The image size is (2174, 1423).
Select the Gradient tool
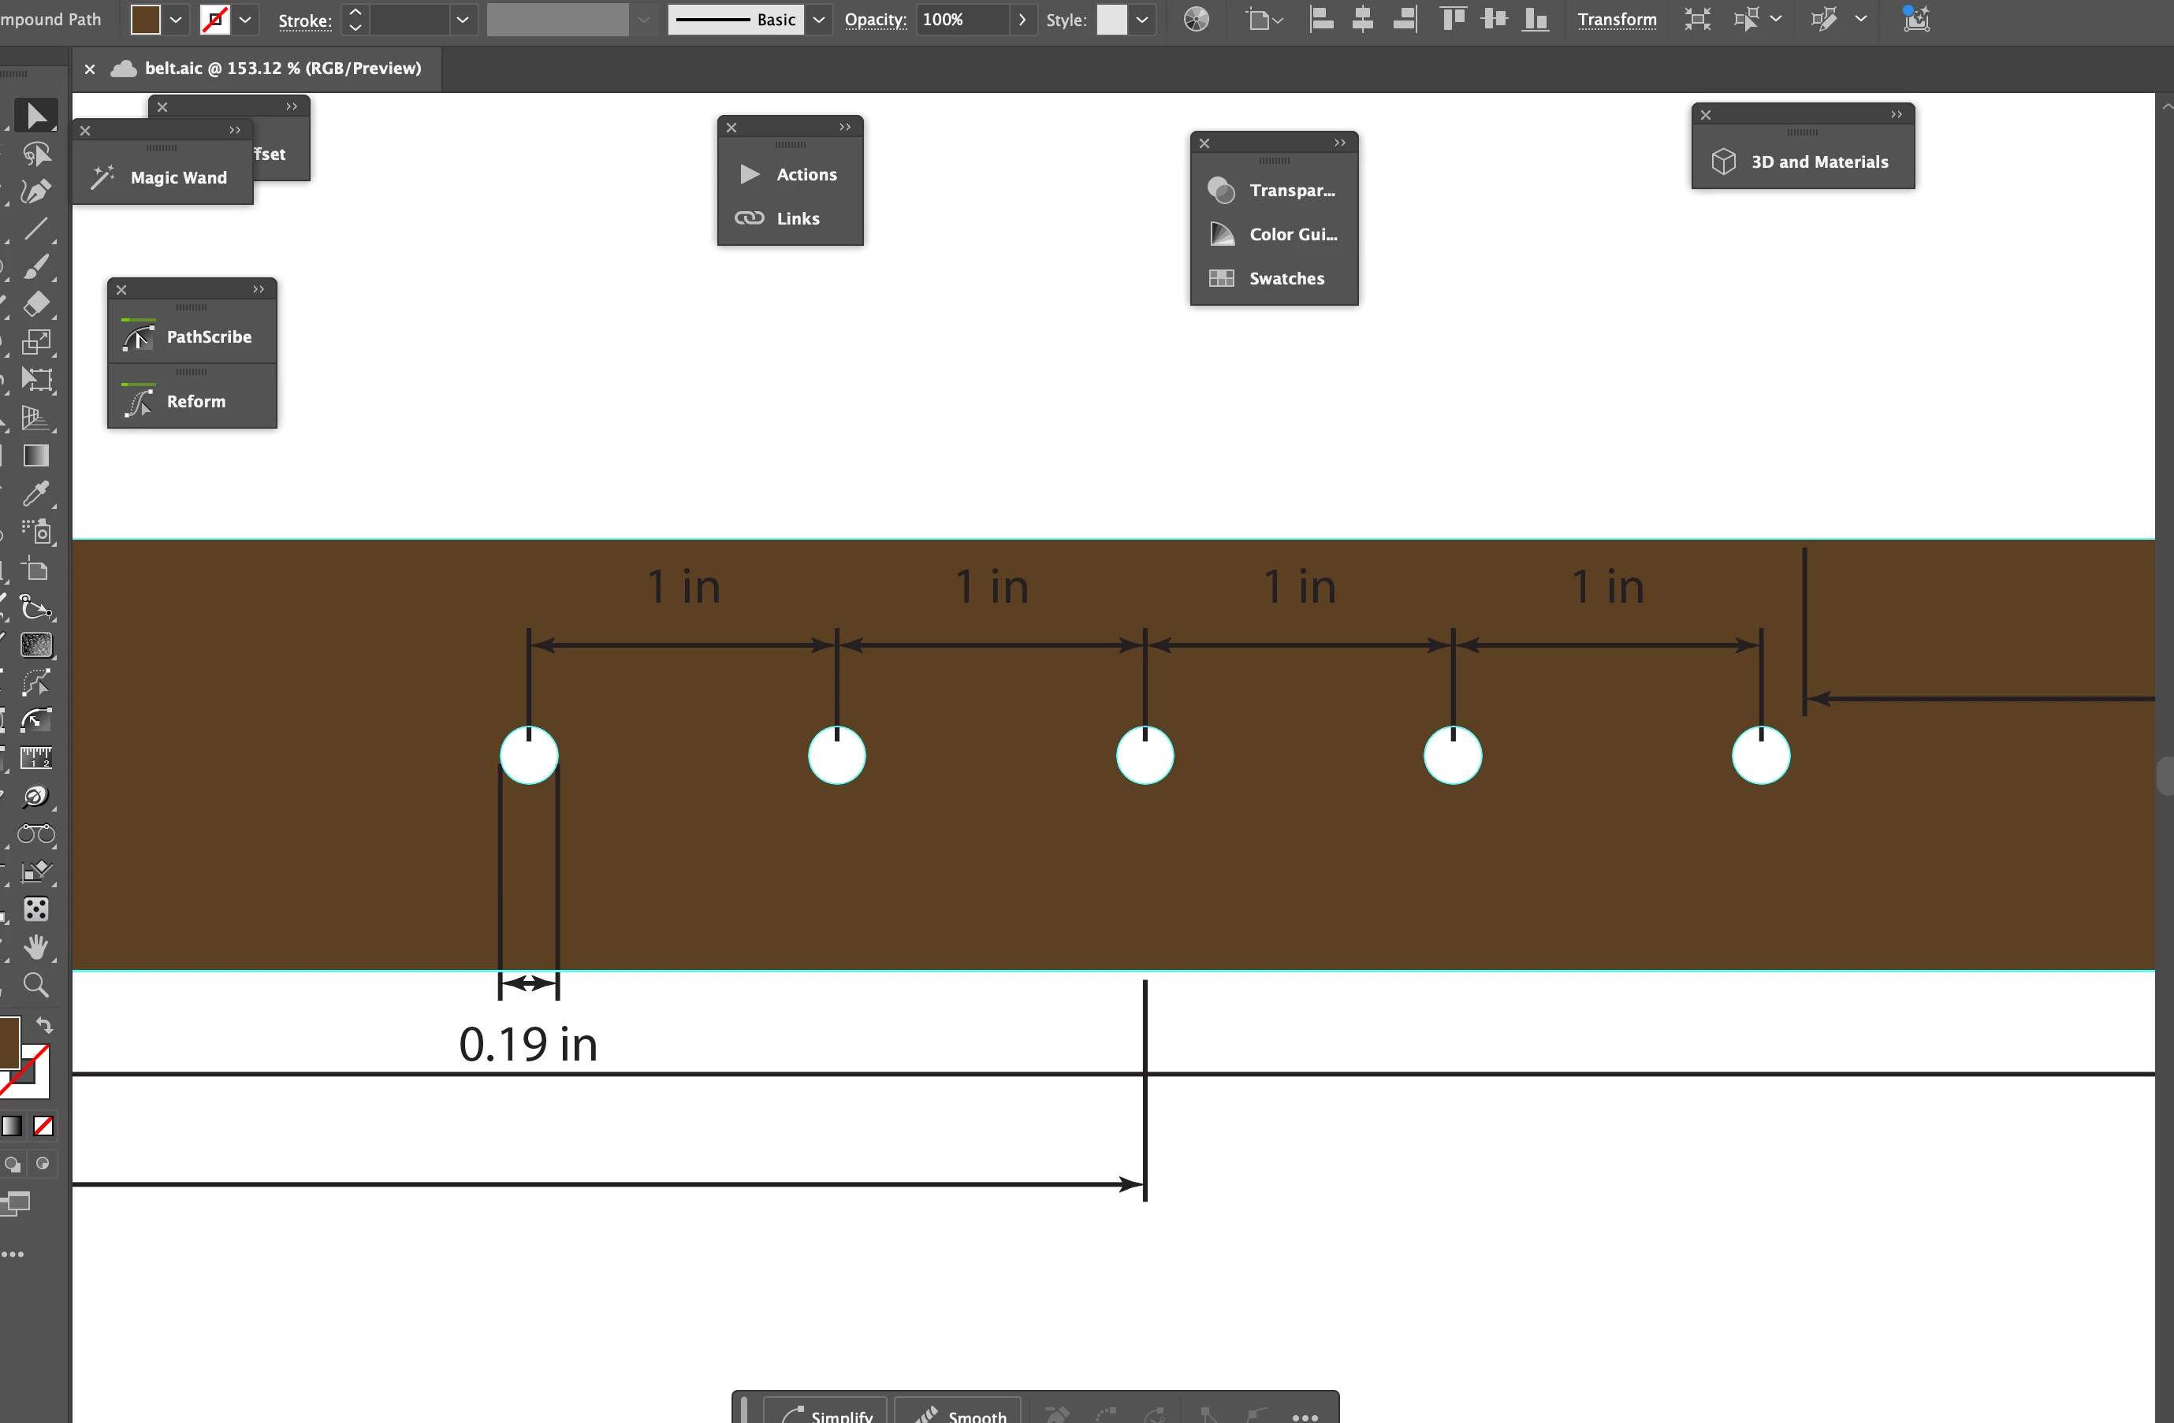(x=35, y=455)
